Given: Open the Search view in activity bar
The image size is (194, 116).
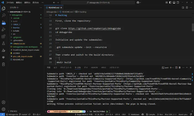Looking at the screenshot, I should click(3, 15).
